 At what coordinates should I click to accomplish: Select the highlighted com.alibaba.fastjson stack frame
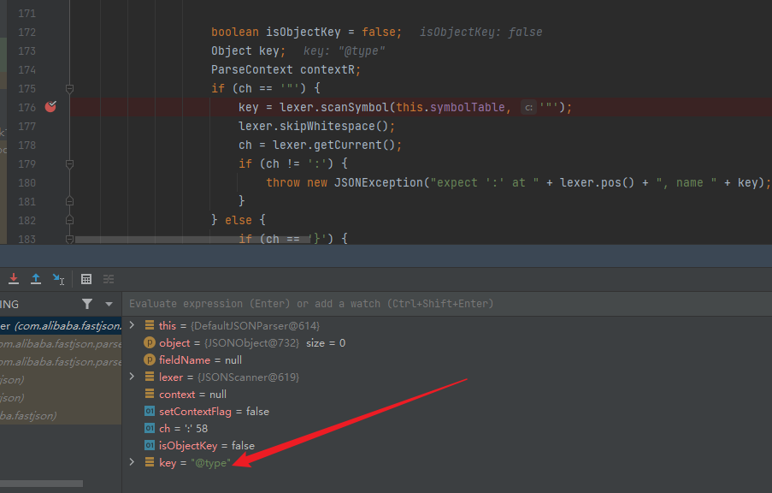click(61, 326)
